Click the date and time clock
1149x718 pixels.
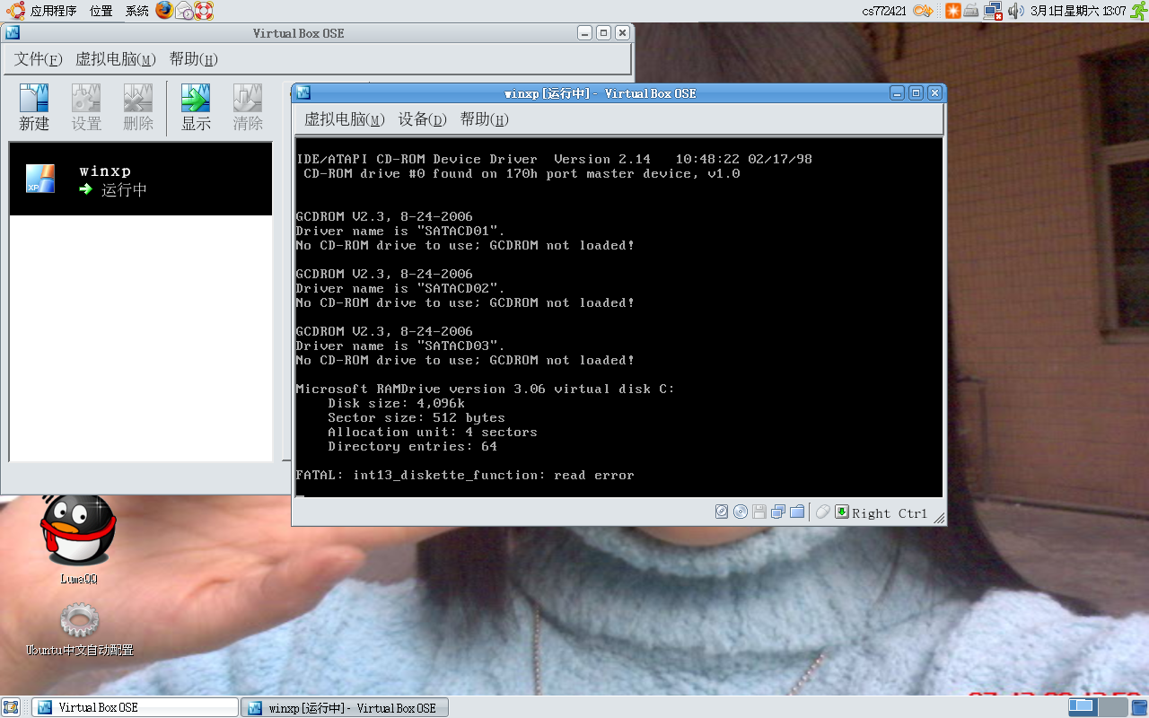[1078, 11]
